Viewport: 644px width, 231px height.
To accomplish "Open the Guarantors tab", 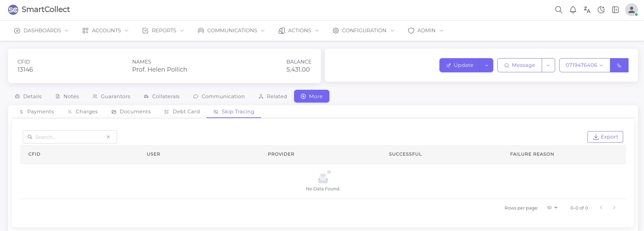I will tap(111, 97).
